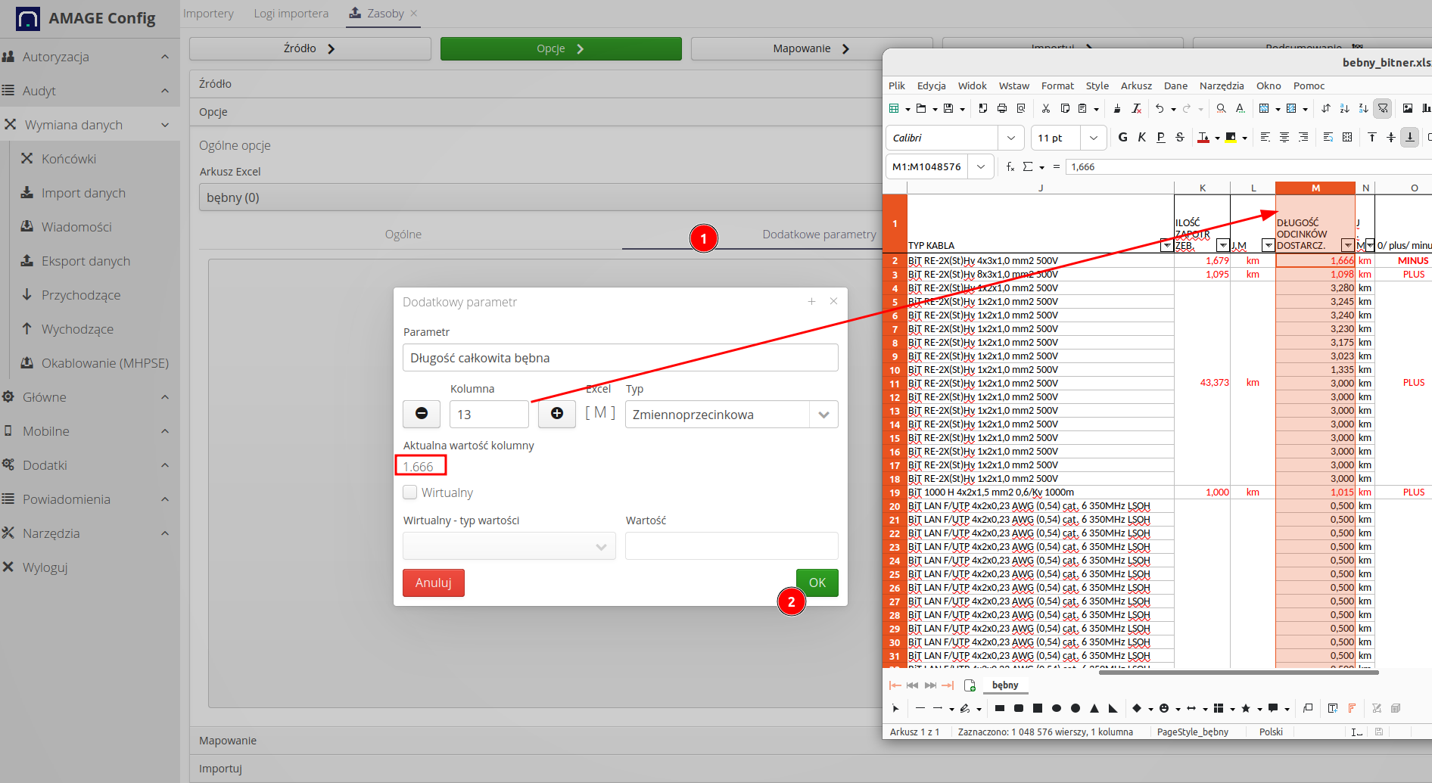Open the Typ dropdown showing Zmiennoprzecinkowa

tap(730, 415)
